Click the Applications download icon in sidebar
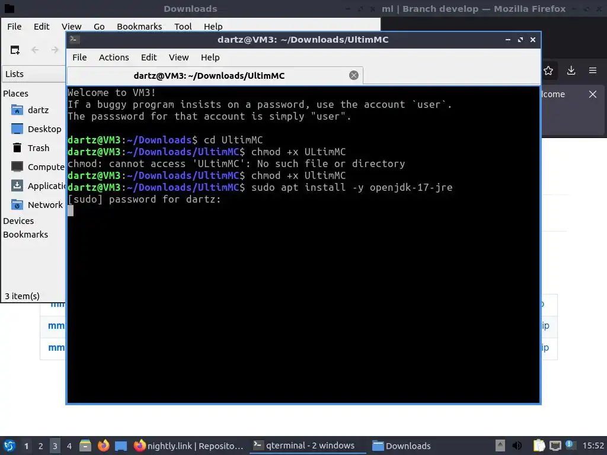The width and height of the screenshot is (607, 455). (x=17, y=185)
